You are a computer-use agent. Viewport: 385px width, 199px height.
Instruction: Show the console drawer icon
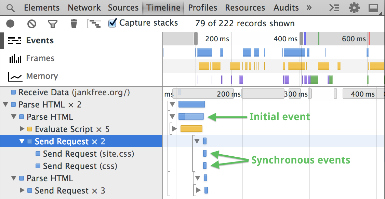coord(334,8)
